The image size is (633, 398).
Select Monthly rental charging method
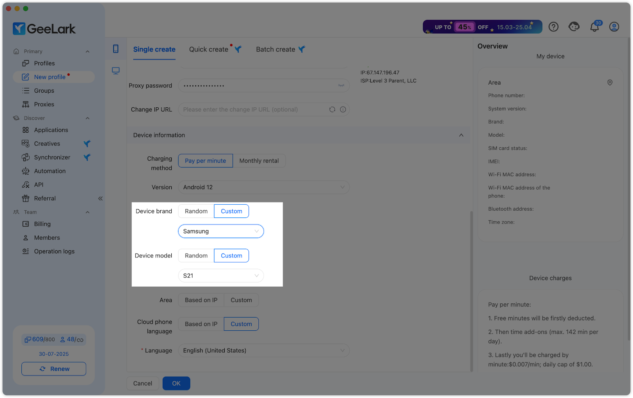click(x=259, y=161)
